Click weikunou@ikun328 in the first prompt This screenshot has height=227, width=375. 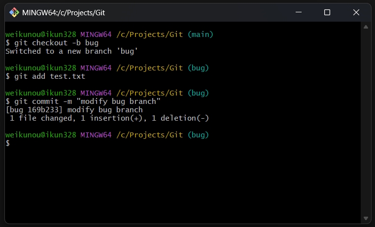pyautogui.click(x=41, y=34)
